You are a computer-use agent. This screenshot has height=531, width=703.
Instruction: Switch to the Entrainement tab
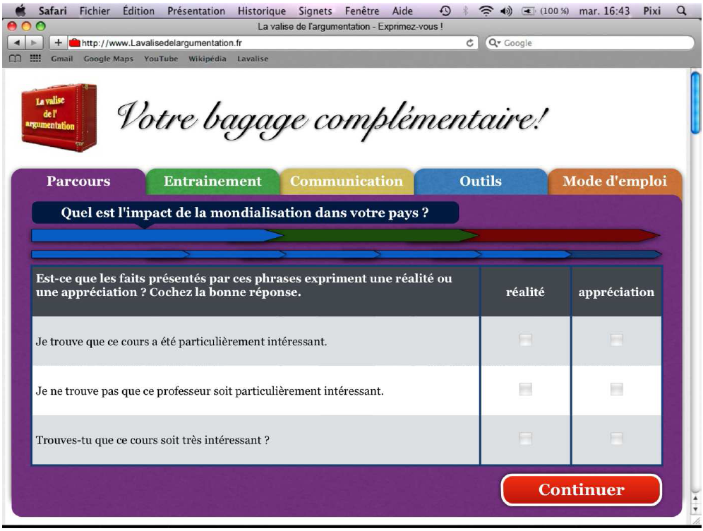pyautogui.click(x=212, y=181)
